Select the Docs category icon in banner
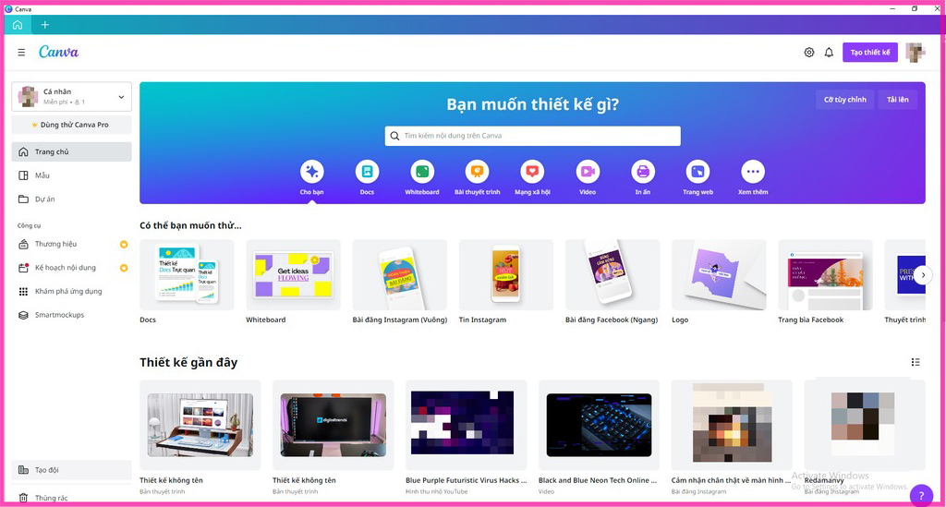Viewport: 946px width, 507px height. click(367, 172)
